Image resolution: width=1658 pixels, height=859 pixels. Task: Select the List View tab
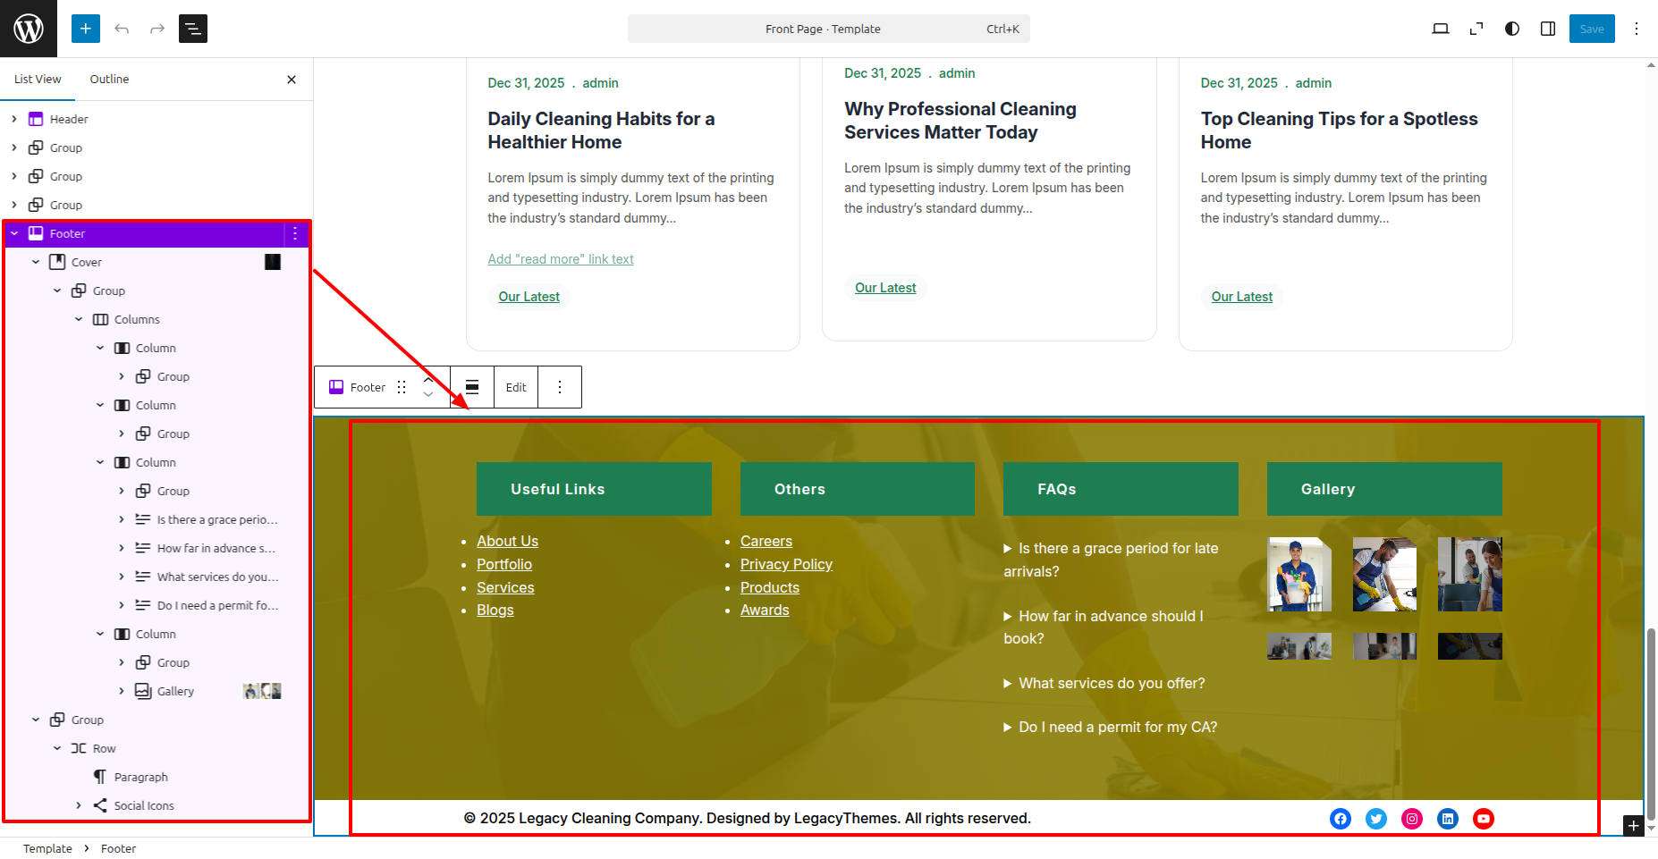38,79
